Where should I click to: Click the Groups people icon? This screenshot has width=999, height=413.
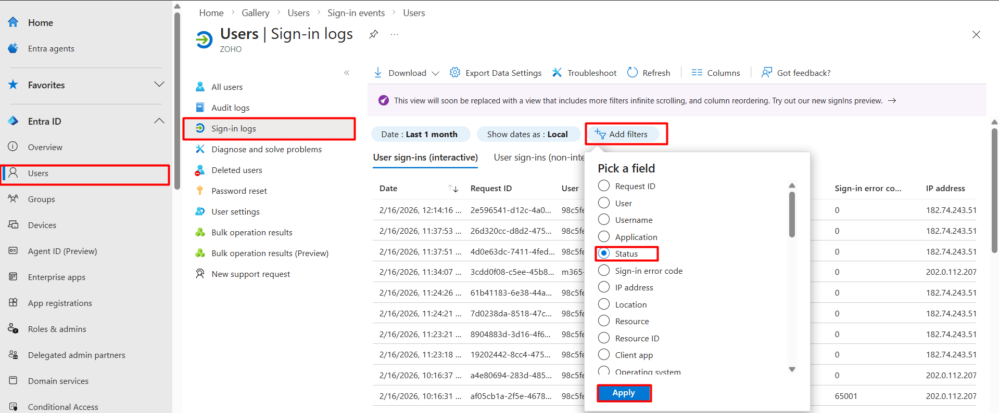click(x=13, y=198)
